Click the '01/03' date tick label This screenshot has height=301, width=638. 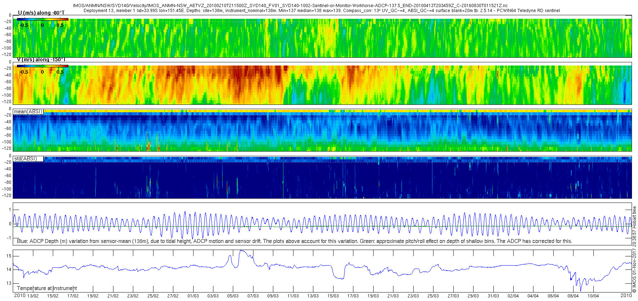click(x=193, y=296)
